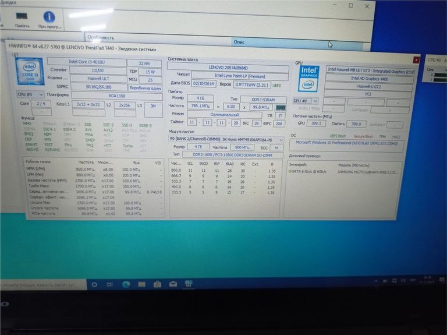Click the Intel Graphics GPU logo
Screen dimensions: 447x335
(x=308, y=79)
